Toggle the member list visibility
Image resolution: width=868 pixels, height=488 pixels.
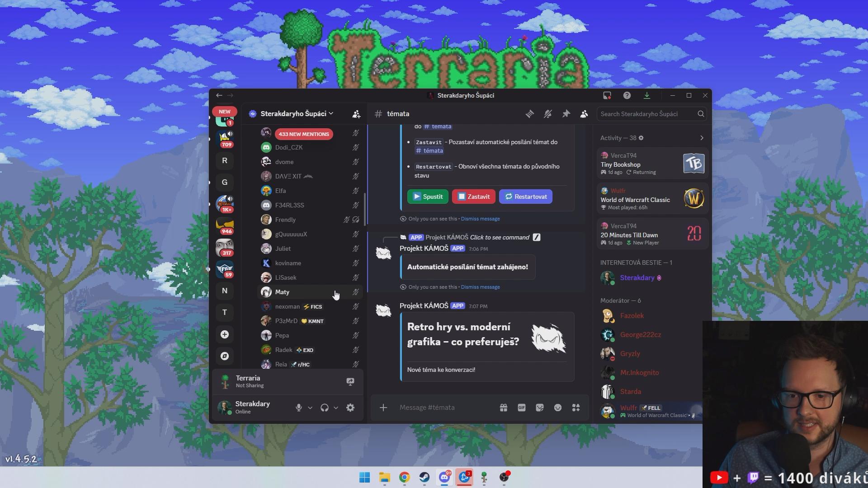point(584,114)
